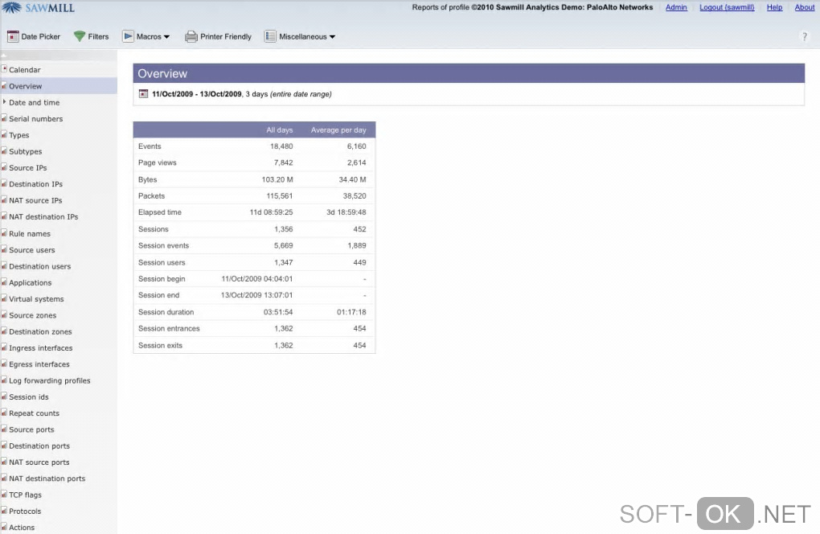Open the Ingress interfaces report
The width and height of the screenshot is (820, 534).
coord(41,347)
